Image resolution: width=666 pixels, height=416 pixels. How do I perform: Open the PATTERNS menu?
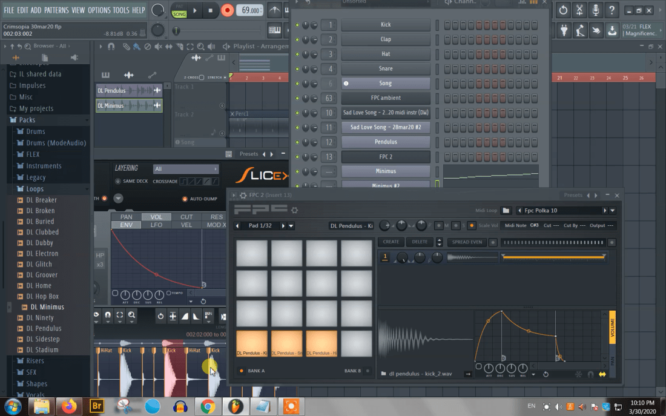(56, 10)
